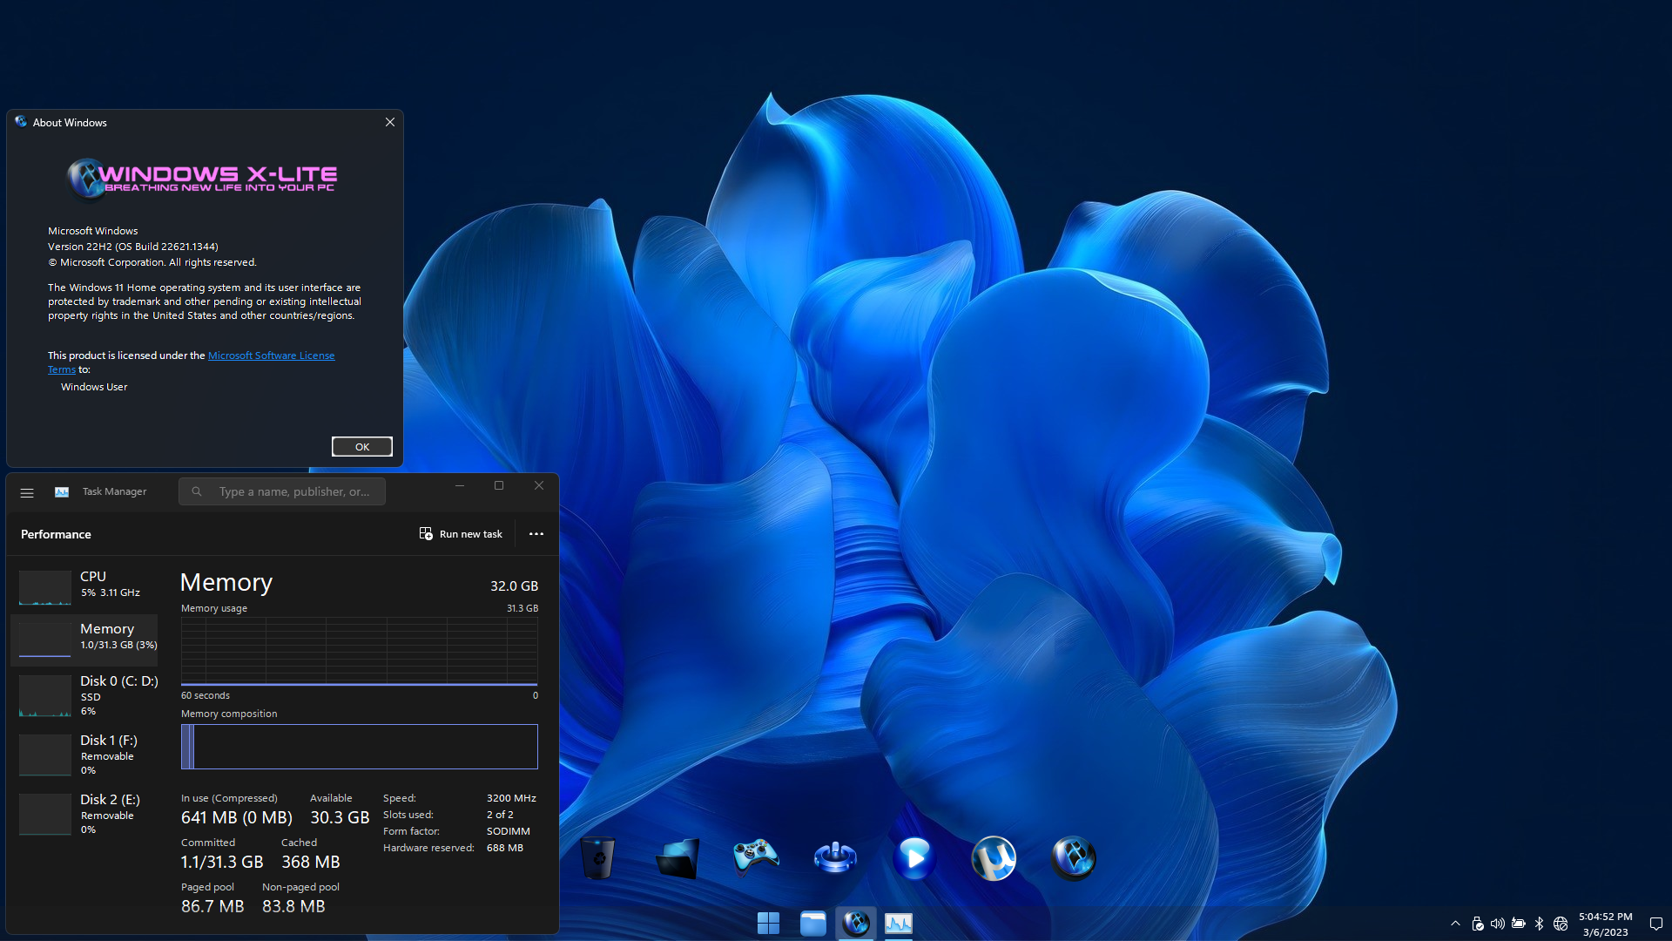Open Microsoft Software License Terms link
The width and height of the screenshot is (1672, 941).
click(x=271, y=355)
